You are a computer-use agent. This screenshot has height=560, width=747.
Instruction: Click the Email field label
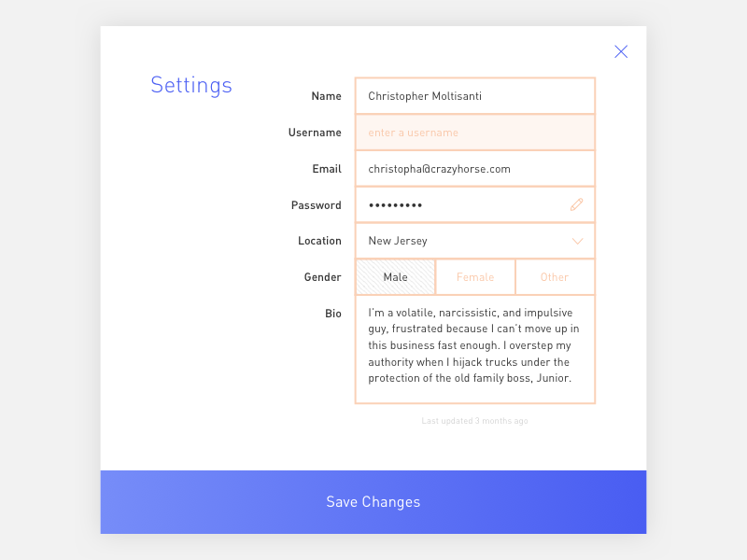[327, 169]
